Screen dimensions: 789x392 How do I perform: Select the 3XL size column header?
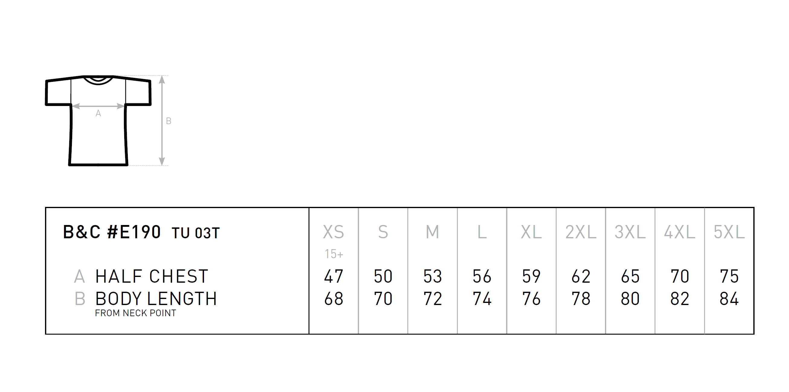(x=630, y=232)
